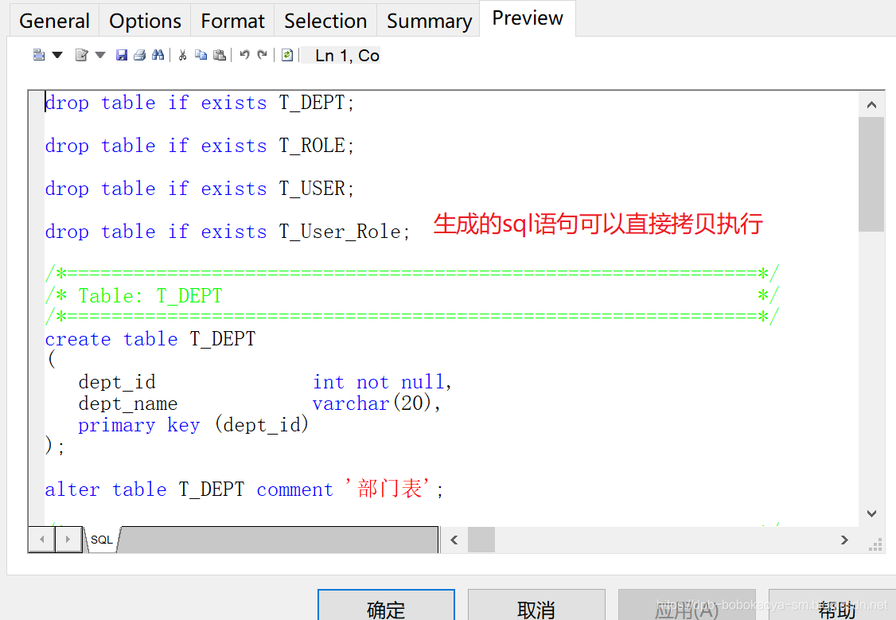Click the editor menu icon in toolbar
Image resolution: width=896 pixels, height=620 pixels.
pyautogui.click(x=39, y=55)
